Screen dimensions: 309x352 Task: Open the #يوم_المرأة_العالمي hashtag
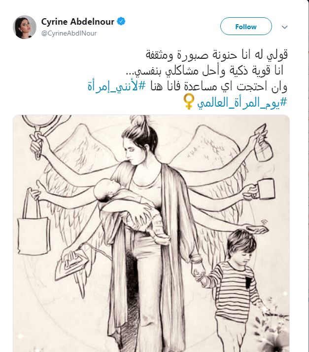click(242, 103)
